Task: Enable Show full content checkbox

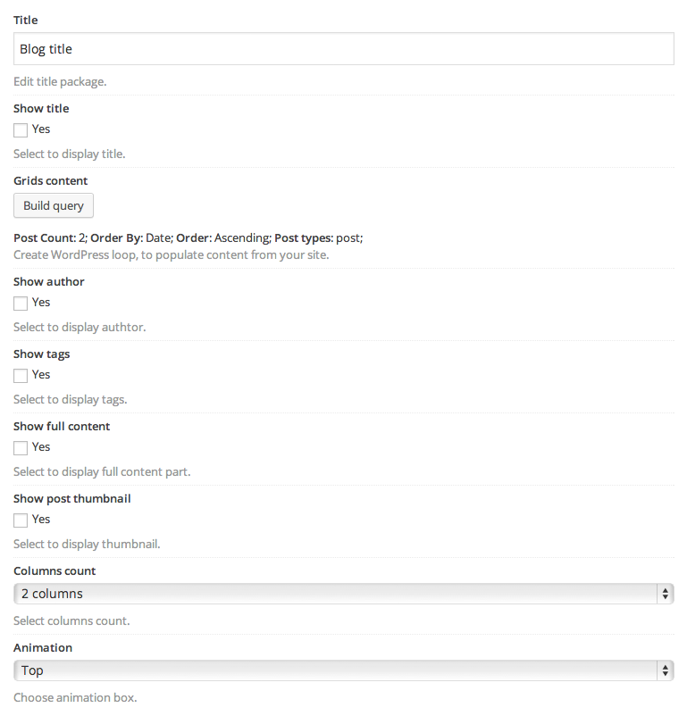Action: click(x=21, y=448)
